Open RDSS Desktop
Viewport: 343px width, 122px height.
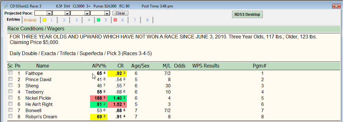point(247,15)
